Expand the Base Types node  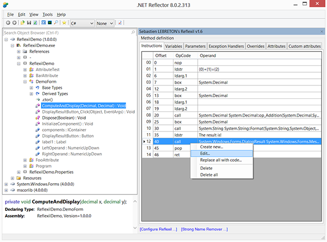coord(31,88)
